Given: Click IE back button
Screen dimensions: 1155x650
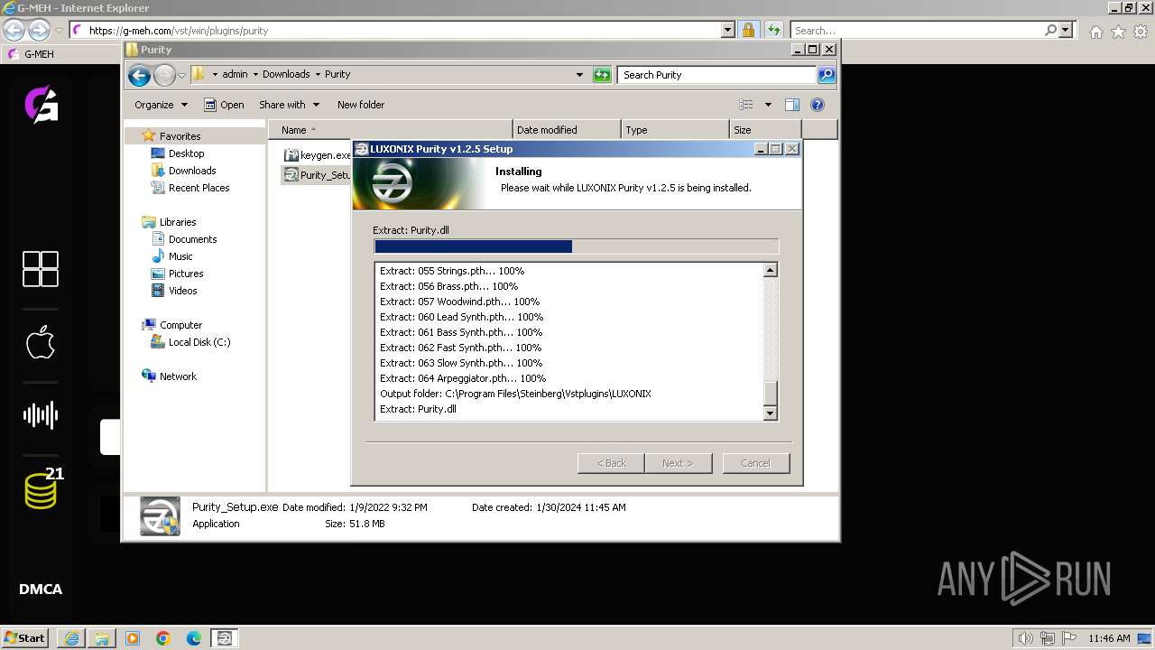Looking at the screenshot, I should click(x=14, y=30).
